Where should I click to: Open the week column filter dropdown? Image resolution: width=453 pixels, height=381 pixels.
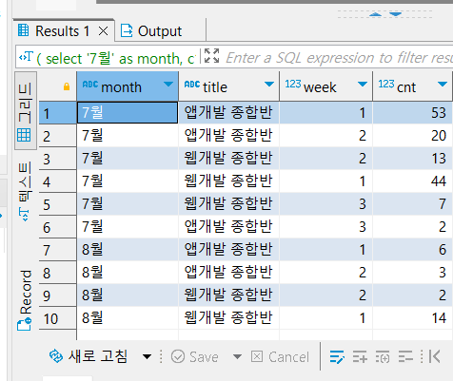pyautogui.click(x=363, y=85)
